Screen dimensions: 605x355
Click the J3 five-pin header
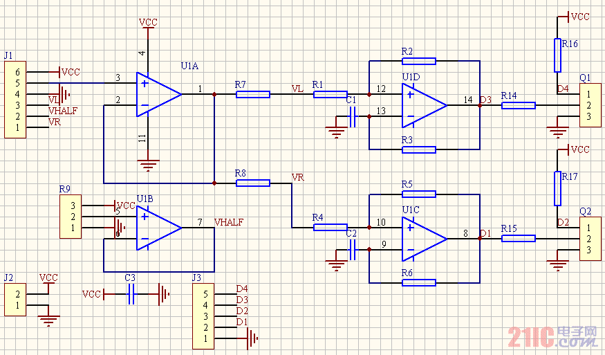coord(203,316)
